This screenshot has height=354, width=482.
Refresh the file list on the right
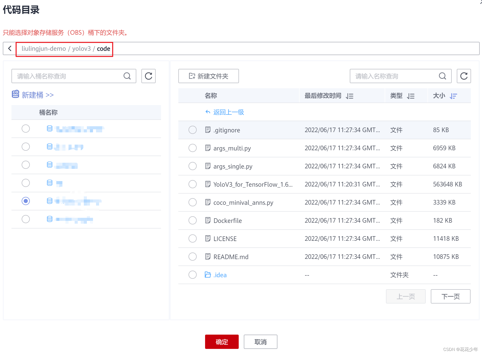click(464, 76)
